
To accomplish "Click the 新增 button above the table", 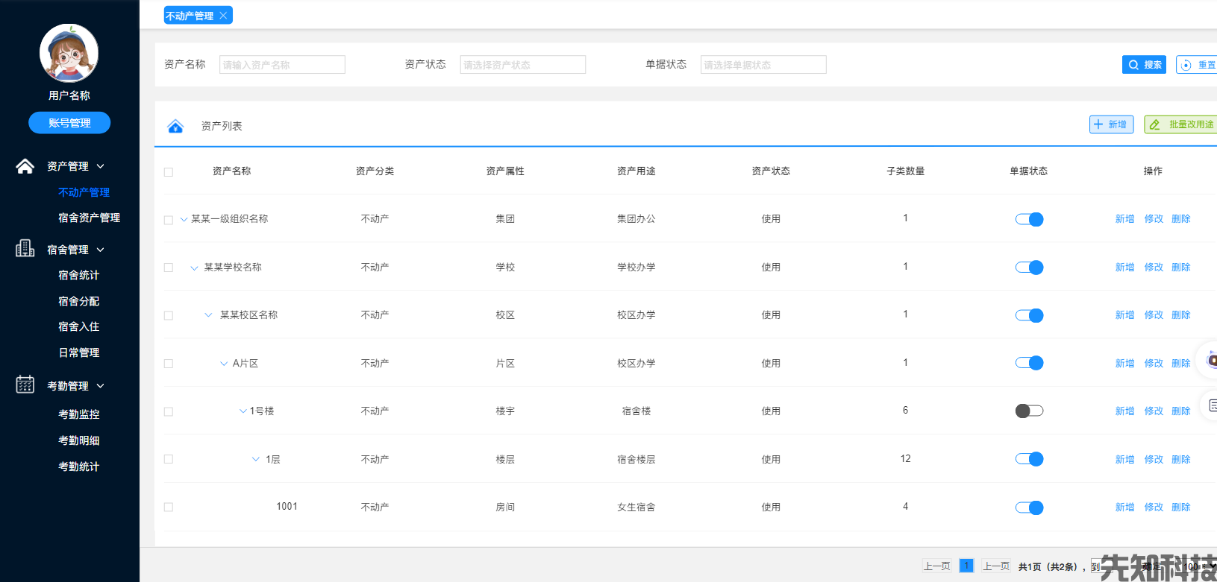I will point(1111,124).
